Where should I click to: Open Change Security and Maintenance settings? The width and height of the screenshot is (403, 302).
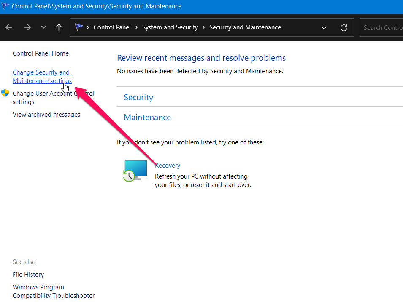pos(42,77)
